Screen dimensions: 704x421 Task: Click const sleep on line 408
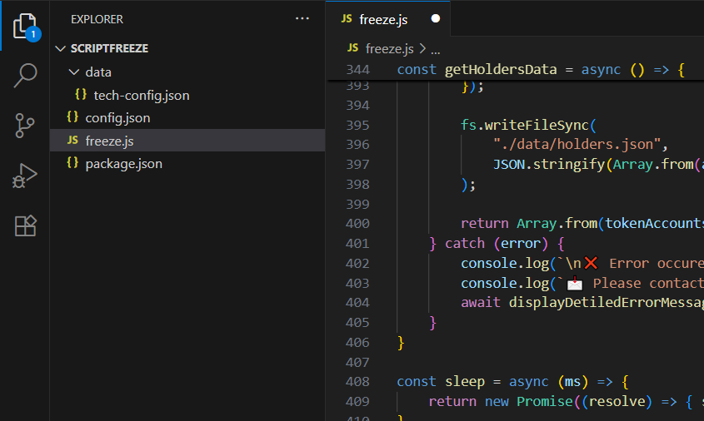[441, 382]
